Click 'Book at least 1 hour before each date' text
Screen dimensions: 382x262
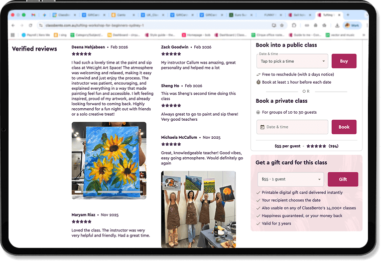tap(297, 82)
